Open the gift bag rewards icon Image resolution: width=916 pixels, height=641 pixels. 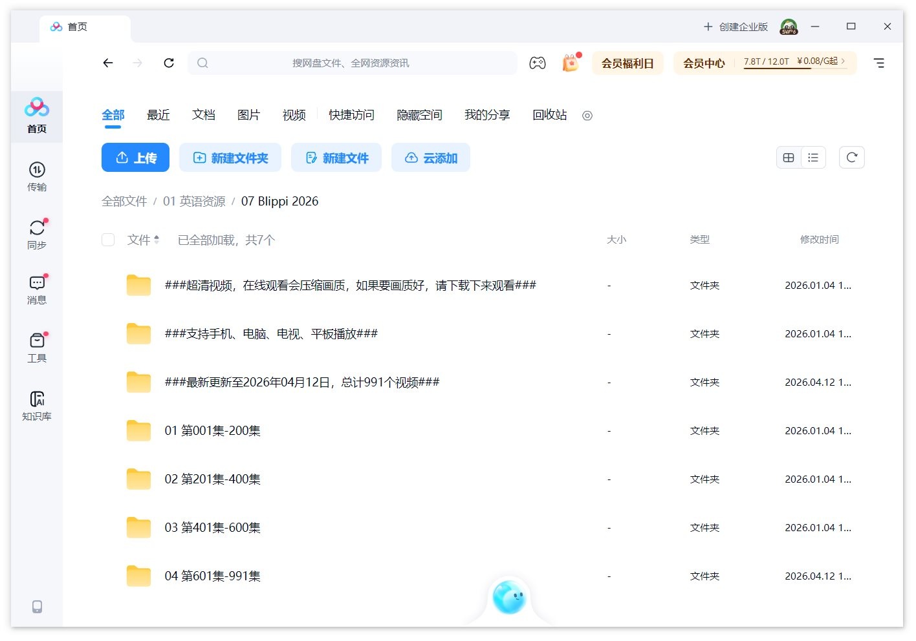[570, 63]
